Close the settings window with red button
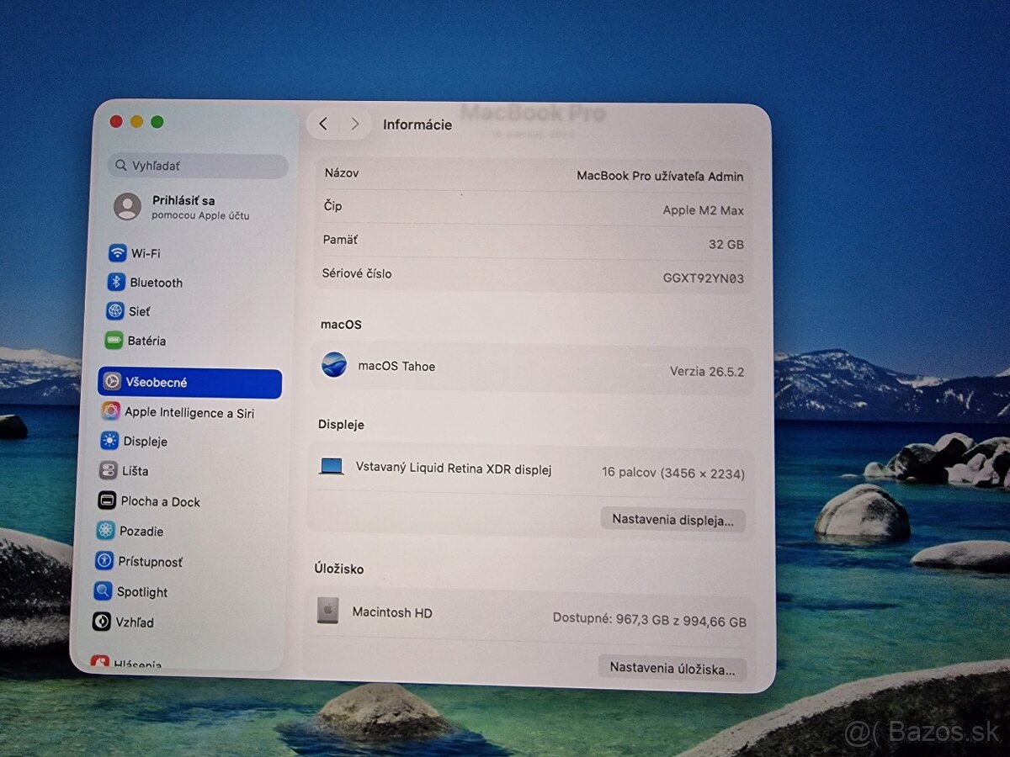 tap(116, 122)
